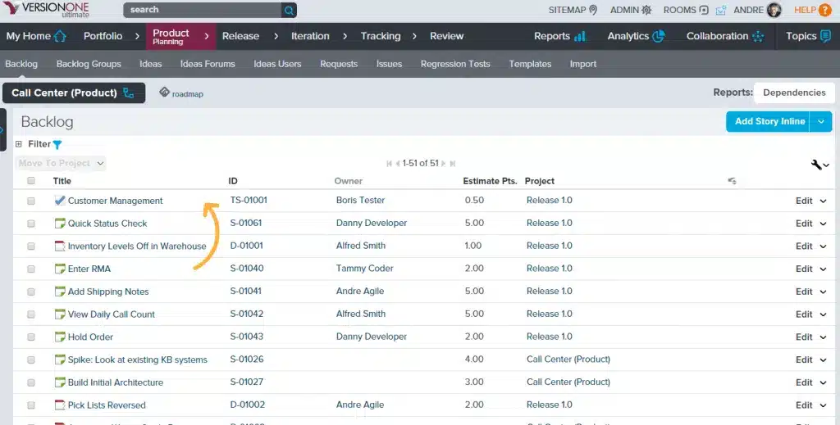Click the funnel Filter icon
The height and width of the screenshot is (425, 840).
pos(57,145)
